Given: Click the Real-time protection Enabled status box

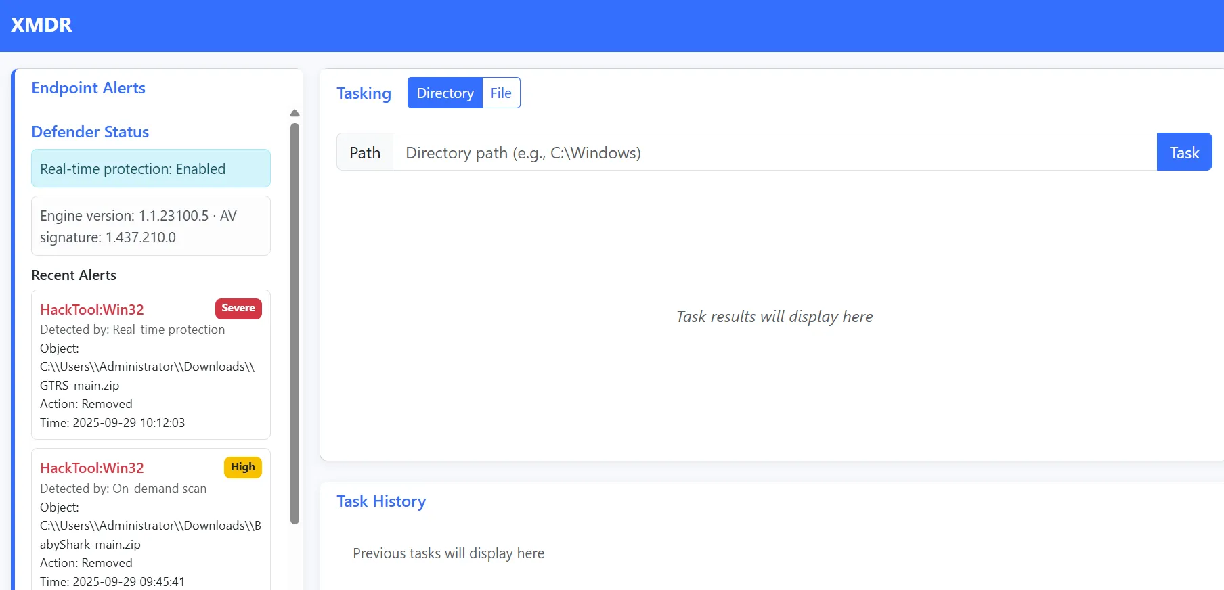Looking at the screenshot, I should coord(150,169).
